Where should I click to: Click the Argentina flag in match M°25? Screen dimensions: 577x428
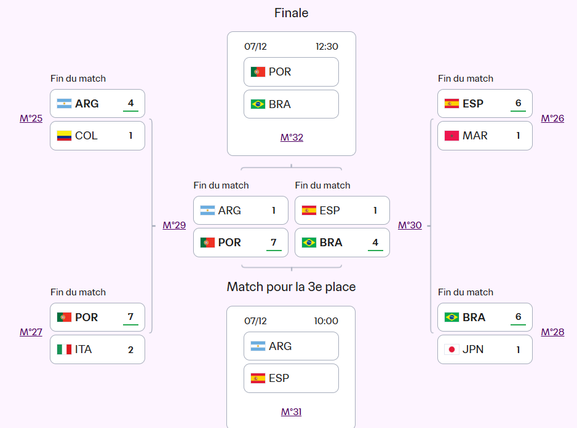click(x=64, y=103)
